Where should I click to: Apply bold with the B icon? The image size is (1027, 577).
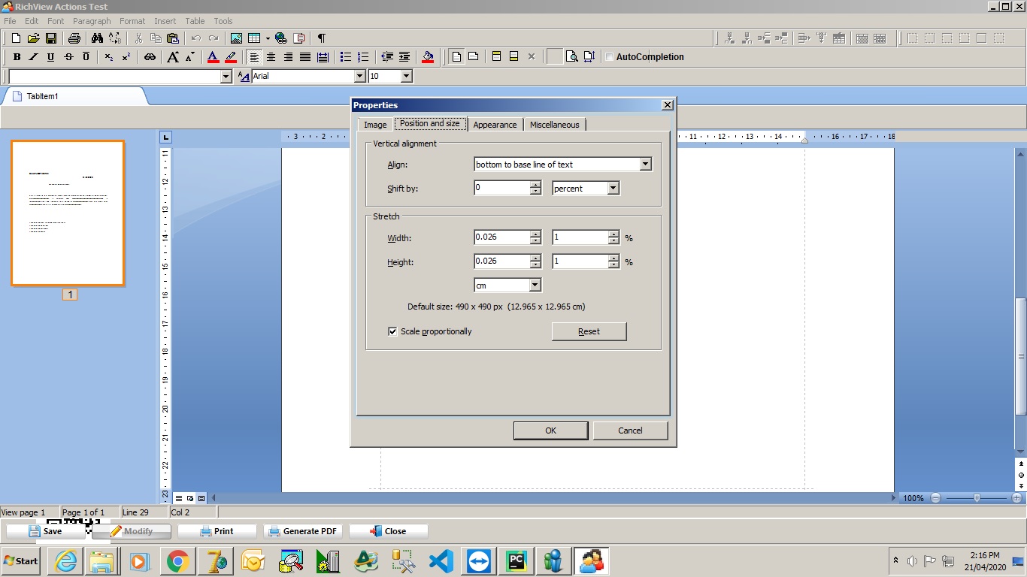point(17,57)
